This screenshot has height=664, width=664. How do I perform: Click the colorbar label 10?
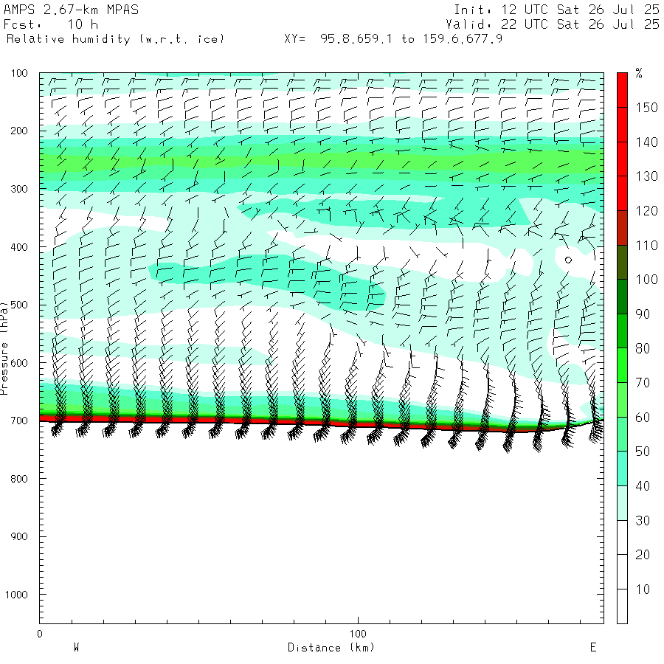point(643,589)
